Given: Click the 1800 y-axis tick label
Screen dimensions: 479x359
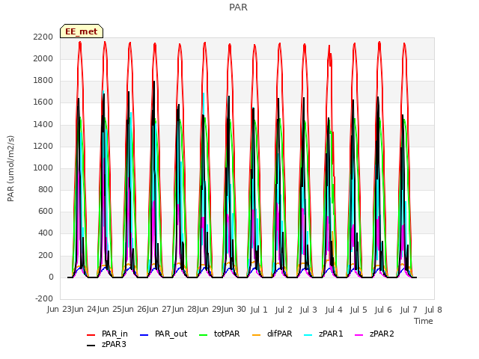Looking at the screenshot, I should (43, 81).
